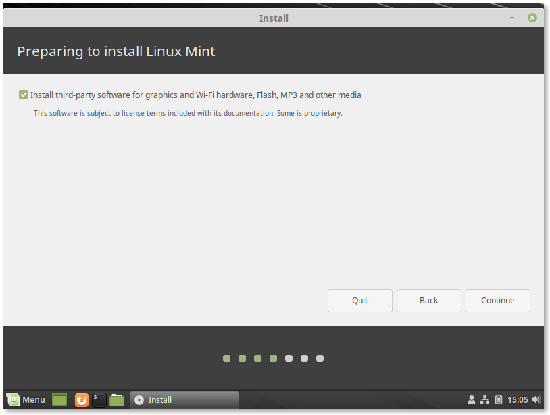Close the Install window

(x=532, y=18)
